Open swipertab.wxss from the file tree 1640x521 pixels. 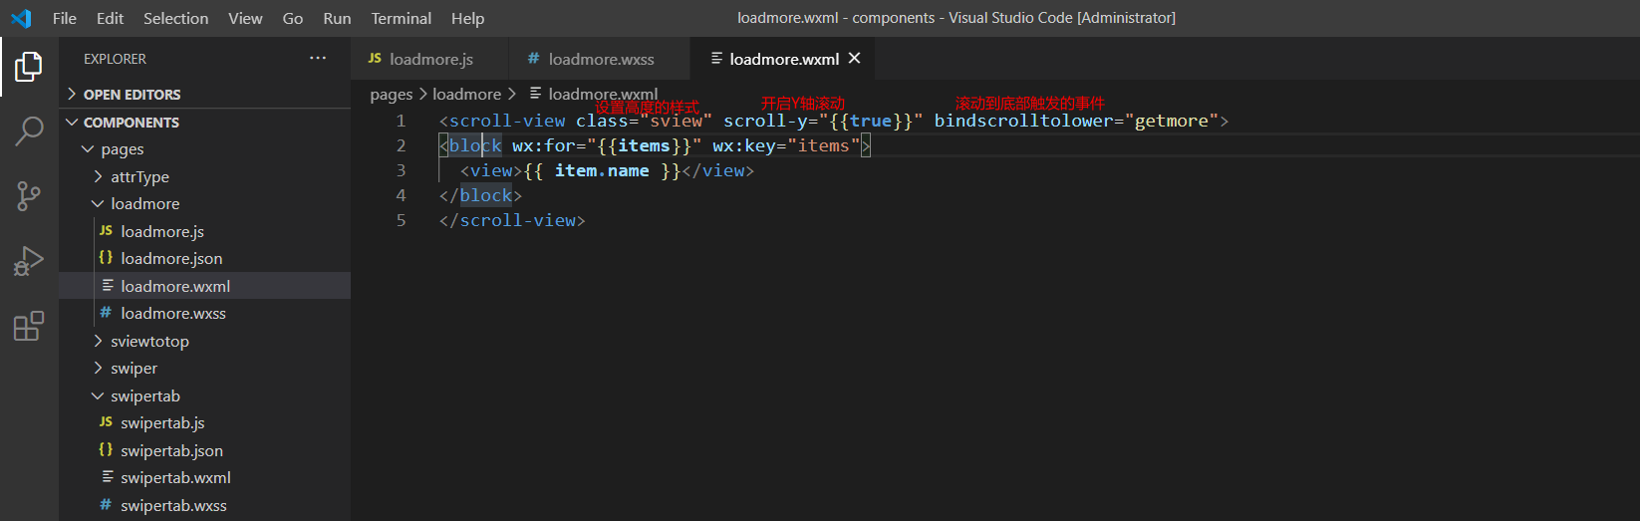[x=173, y=505]
